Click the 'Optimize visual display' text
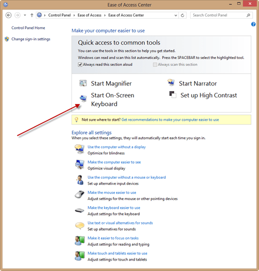 click(x=106, y=168)
